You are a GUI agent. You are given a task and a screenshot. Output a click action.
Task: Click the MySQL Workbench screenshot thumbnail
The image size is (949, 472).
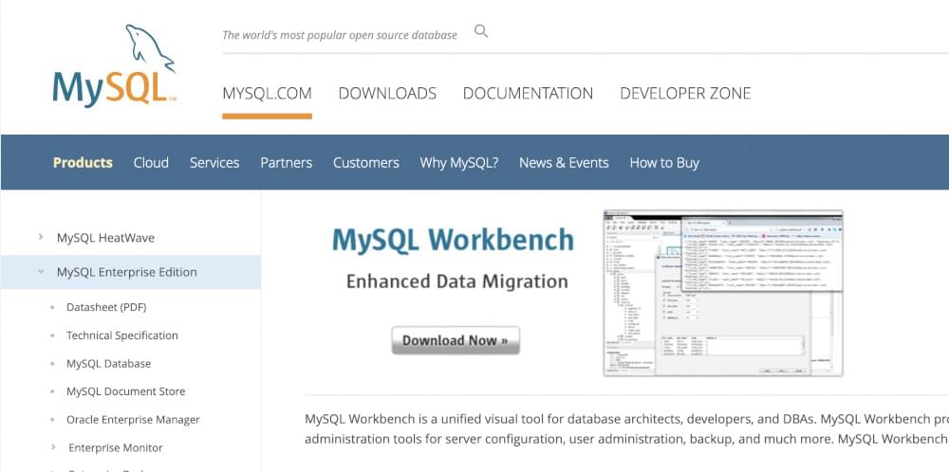(x=723, y=293)
